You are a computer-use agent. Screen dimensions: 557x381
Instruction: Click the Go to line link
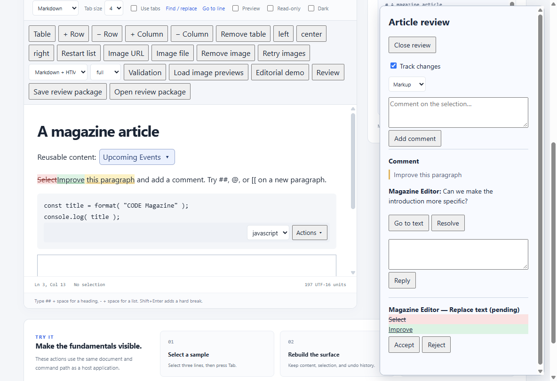pyautogui.click(x=214, y=8)
